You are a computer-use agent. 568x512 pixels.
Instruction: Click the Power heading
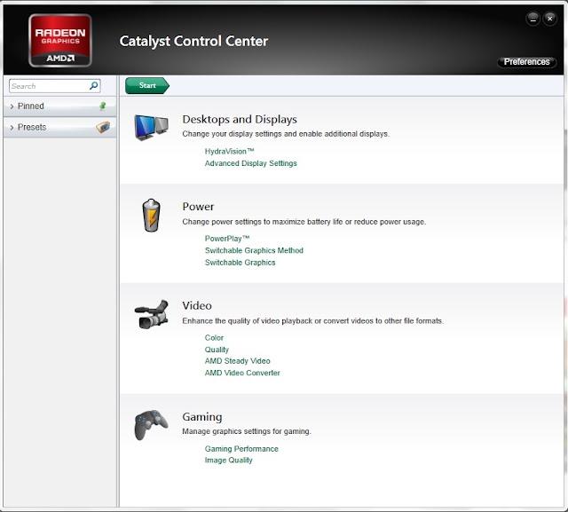coord(198,207)
